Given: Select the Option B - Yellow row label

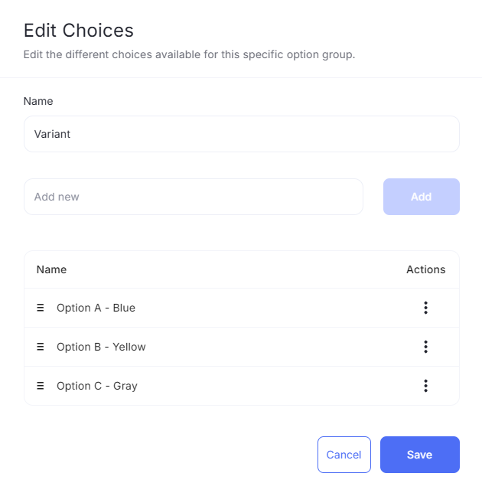Looking at the screenshot, I should pyautogui.click(x=101, y=347).
